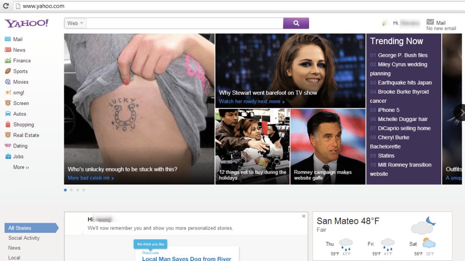Click the Jobs briefcase icon
This screenshot has width=465, height=261.
8,156
